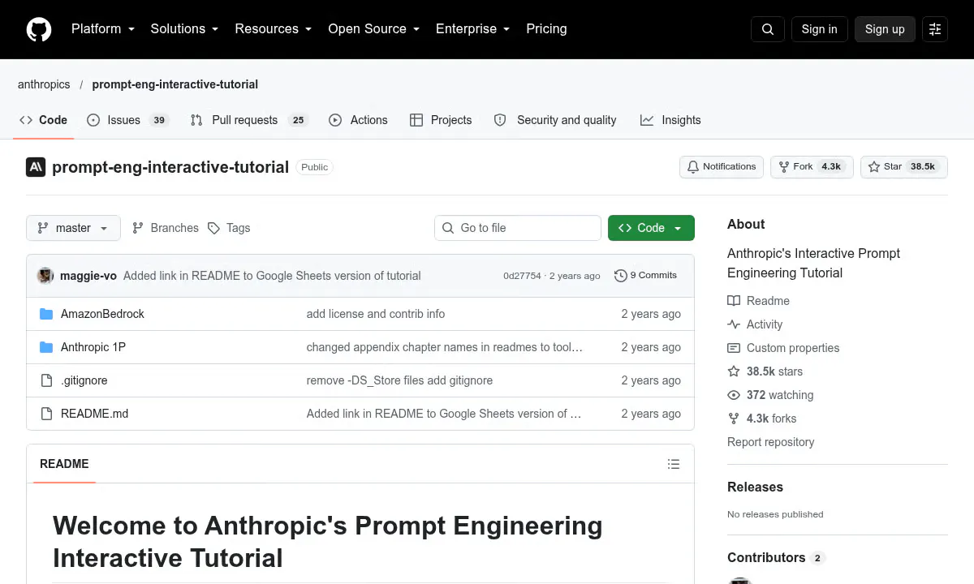The image size is (974, 584).
Task: Click the Anthropic avatar beside the repository title
Action: coord(36,167)
